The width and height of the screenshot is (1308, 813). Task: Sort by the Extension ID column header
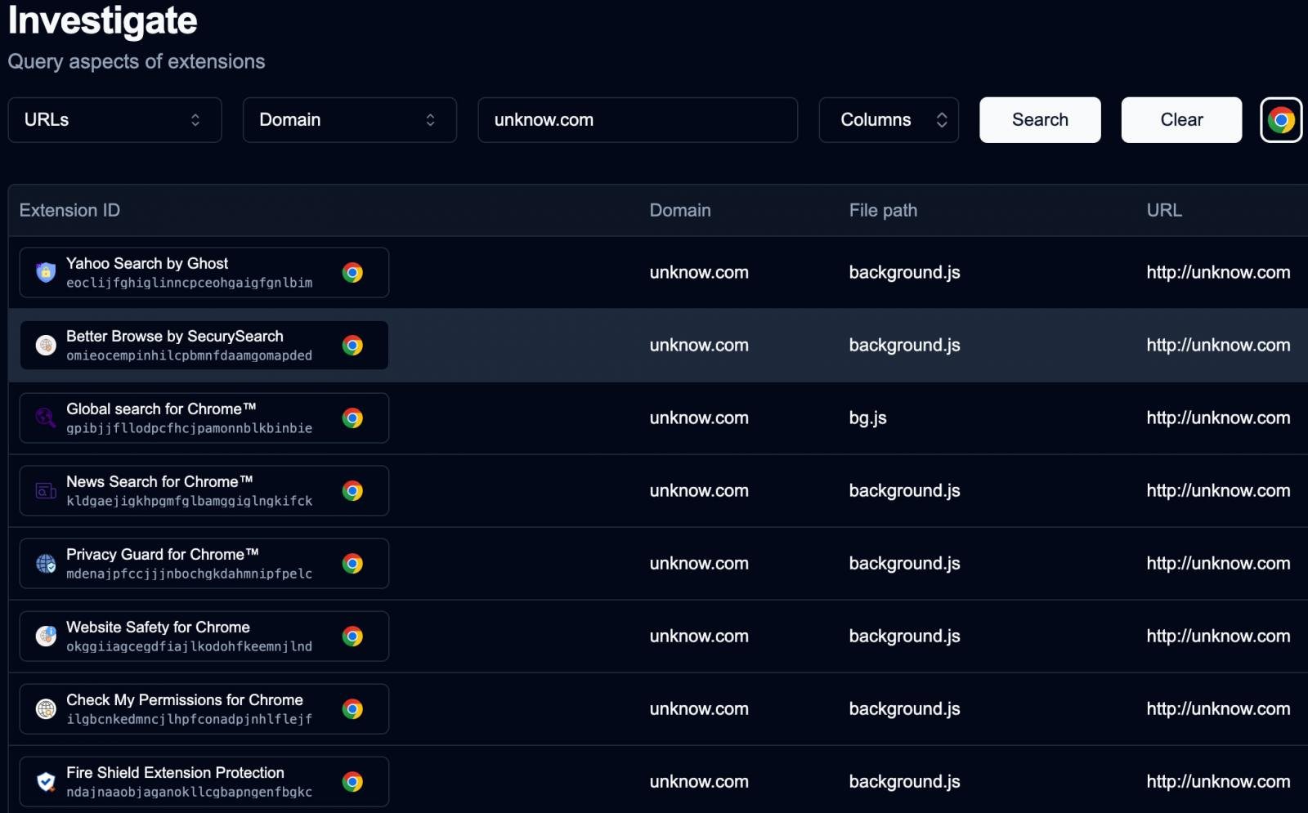[x=69, y=210]
